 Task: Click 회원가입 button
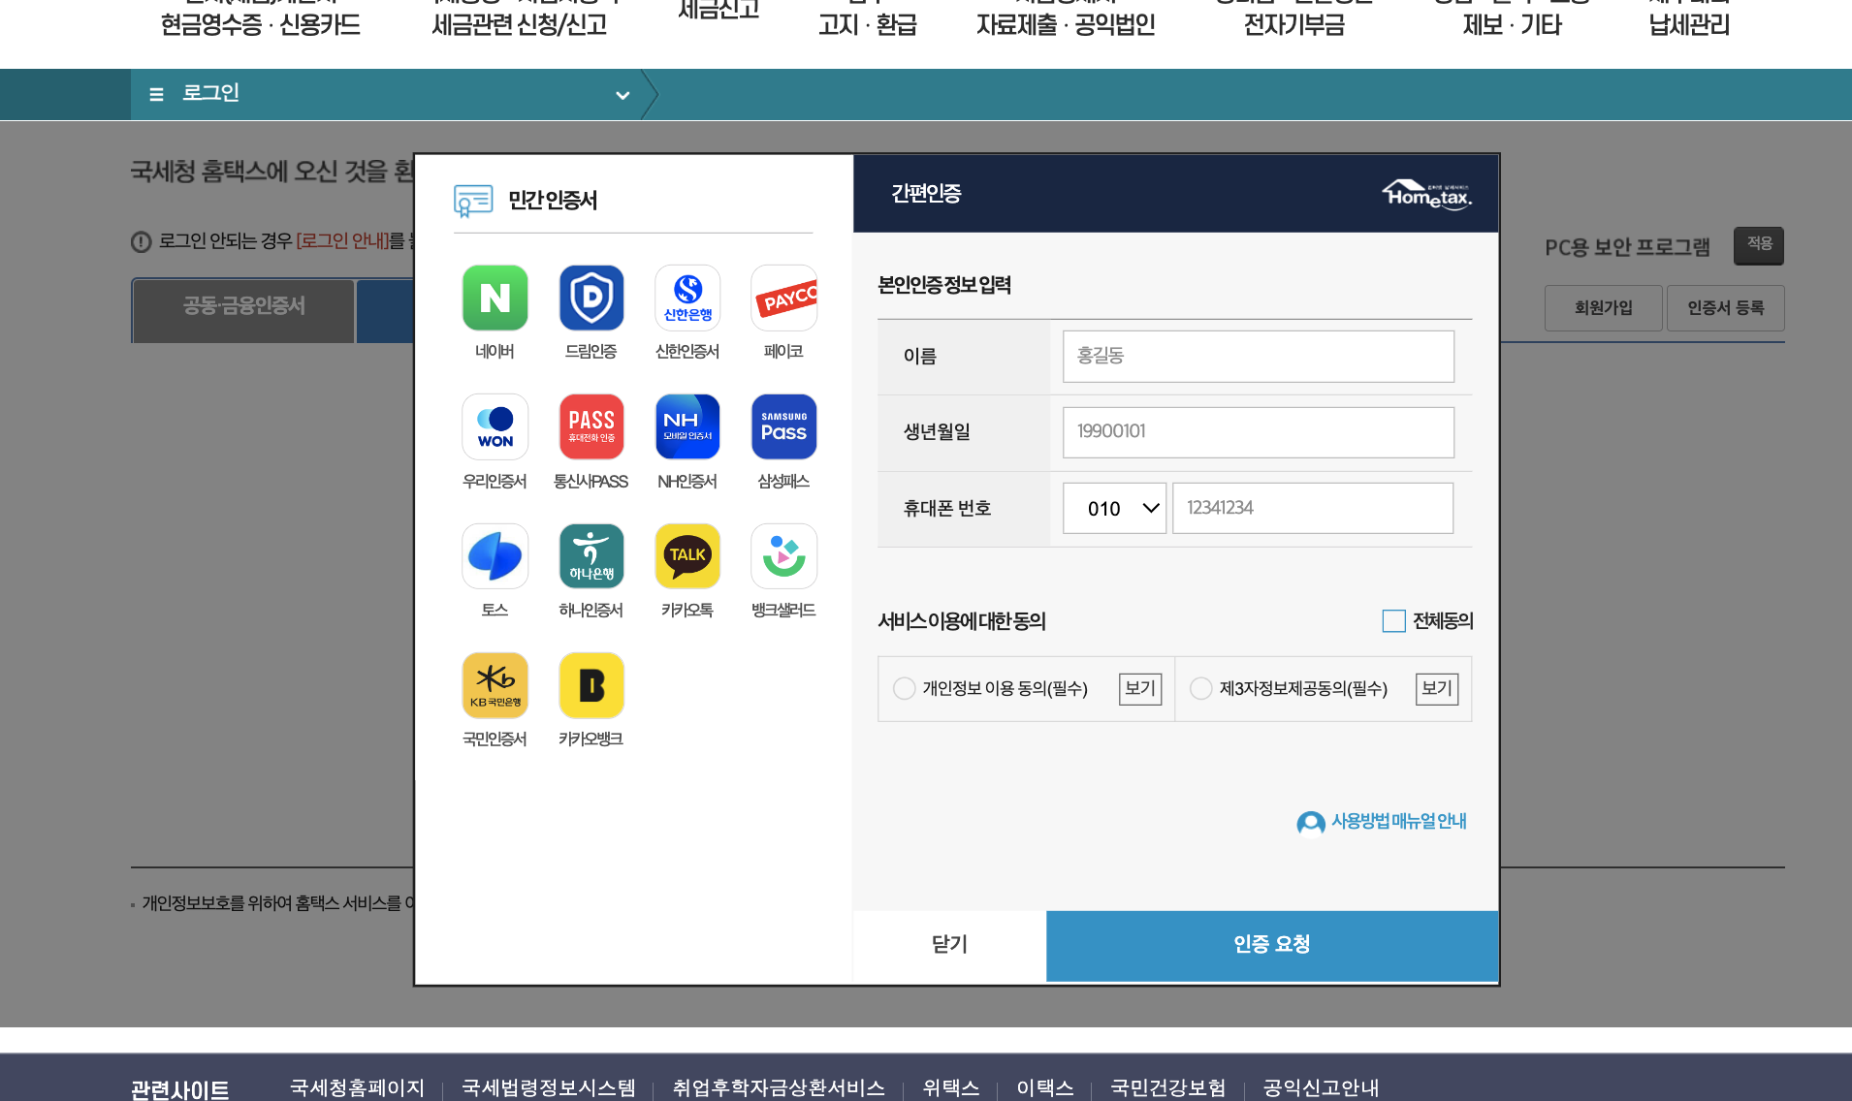tap(1603, 308)
